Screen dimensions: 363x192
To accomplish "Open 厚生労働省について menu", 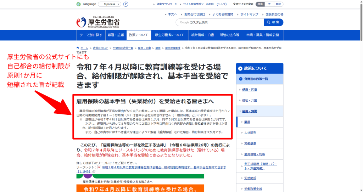I will pos(169,35).
